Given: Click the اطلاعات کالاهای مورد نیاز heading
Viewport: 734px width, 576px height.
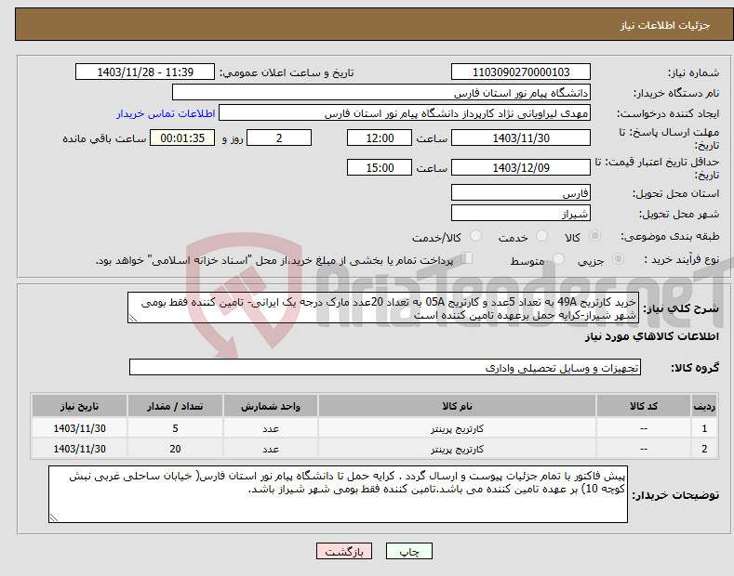Looking at the screenshot, I should tap(651, 336).
